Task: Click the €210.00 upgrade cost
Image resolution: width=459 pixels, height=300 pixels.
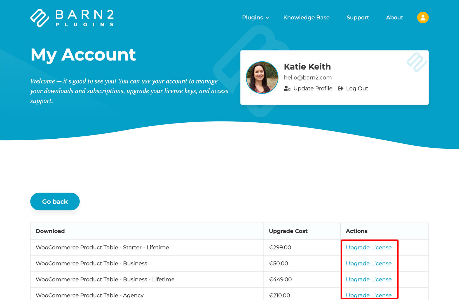Action: click(279, 295)
